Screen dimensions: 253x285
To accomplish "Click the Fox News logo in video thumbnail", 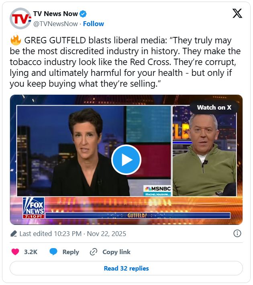I will 33,208.
